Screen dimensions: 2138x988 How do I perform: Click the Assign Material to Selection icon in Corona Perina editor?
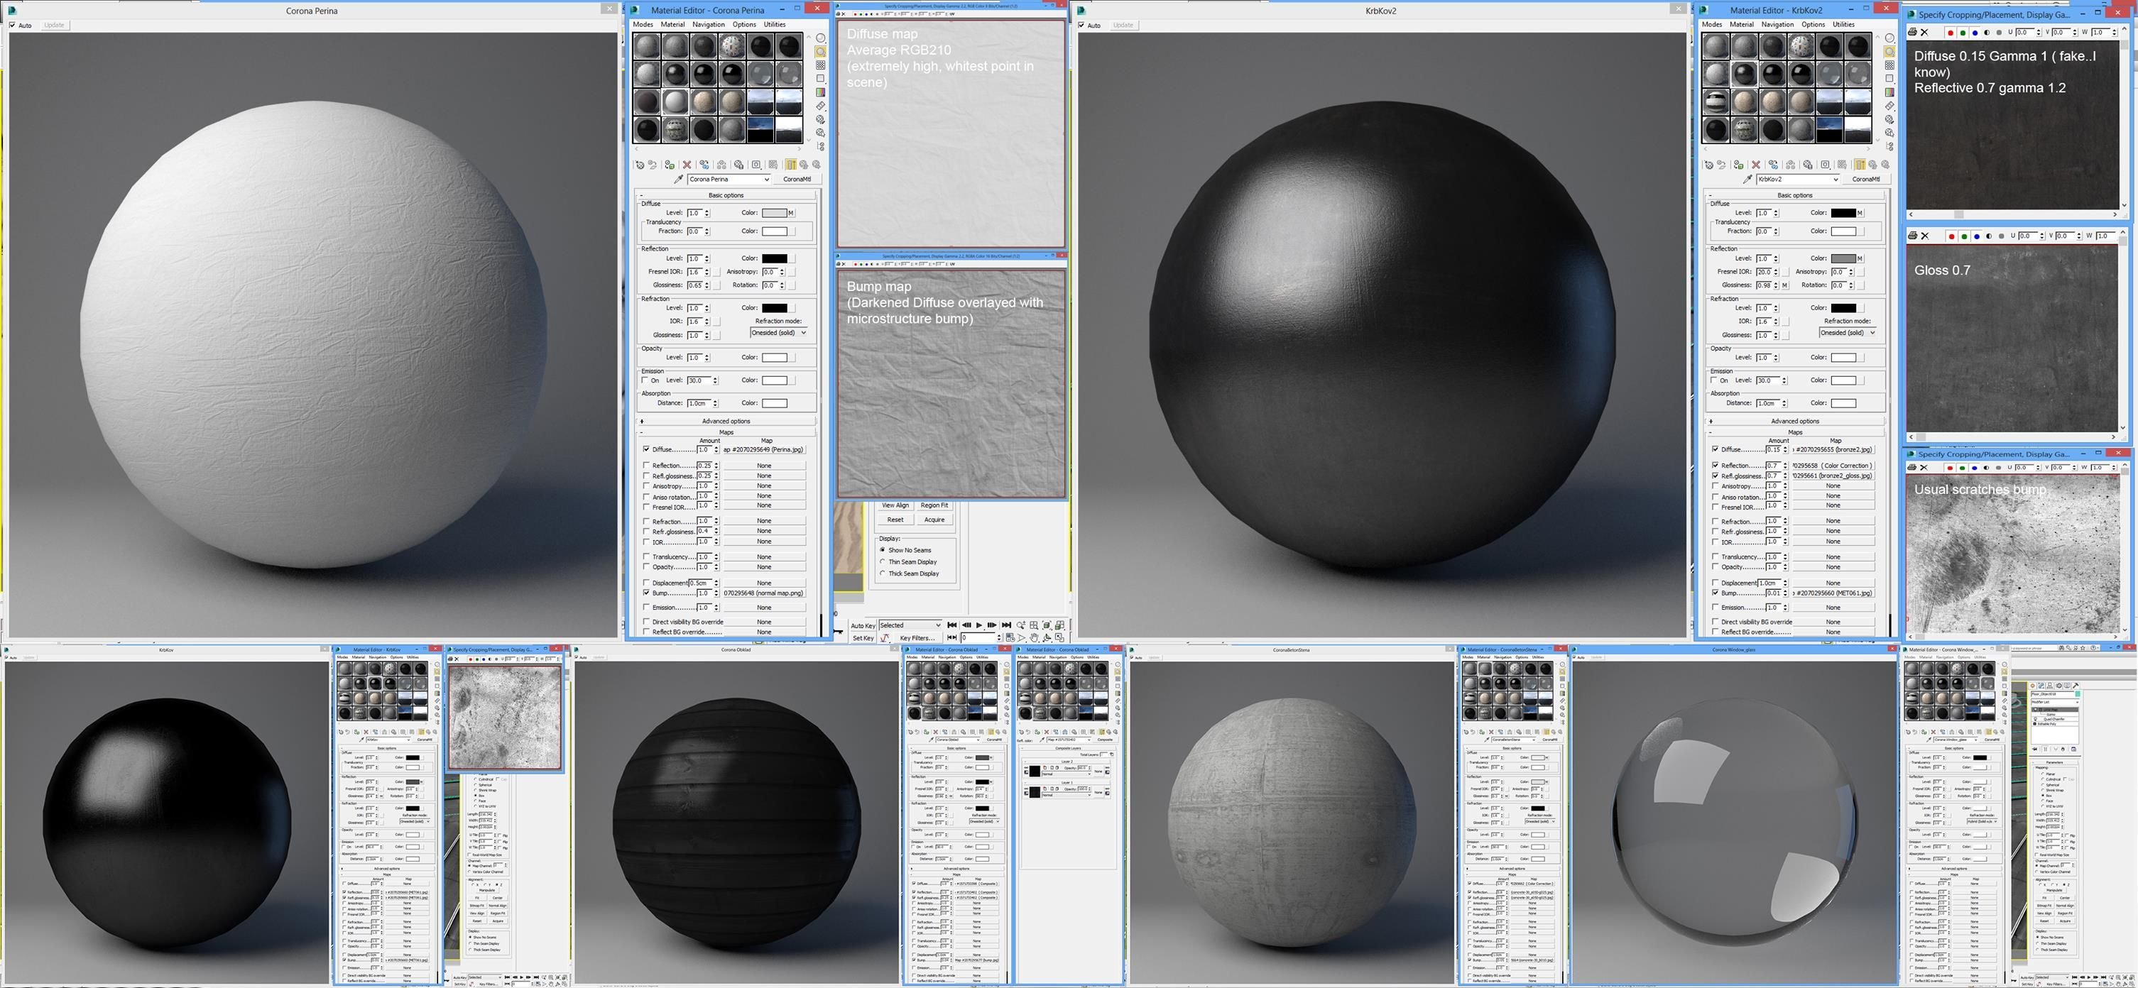point(670,164)
